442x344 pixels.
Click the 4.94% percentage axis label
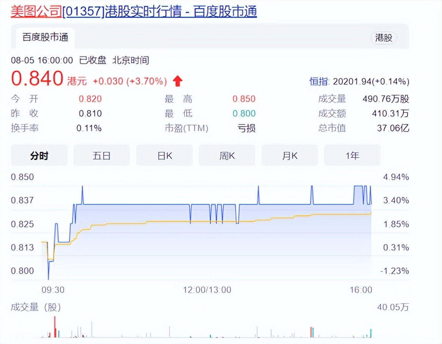[x=396, y=177]
